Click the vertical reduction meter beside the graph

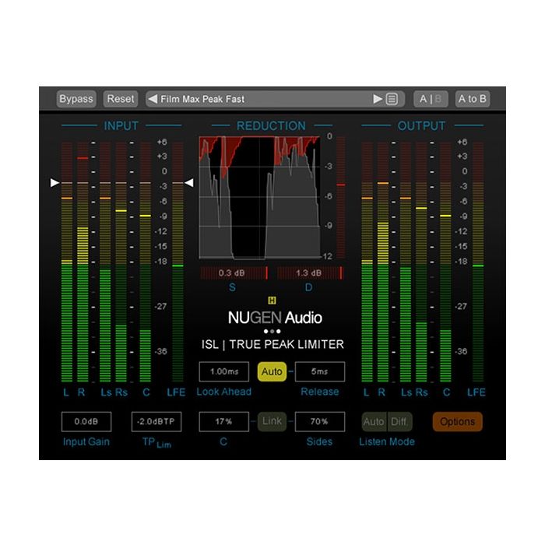(341, 198)
